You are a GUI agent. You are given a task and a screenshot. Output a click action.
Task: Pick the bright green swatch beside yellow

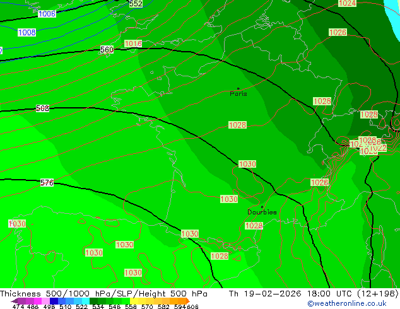(x=126, y=301)
